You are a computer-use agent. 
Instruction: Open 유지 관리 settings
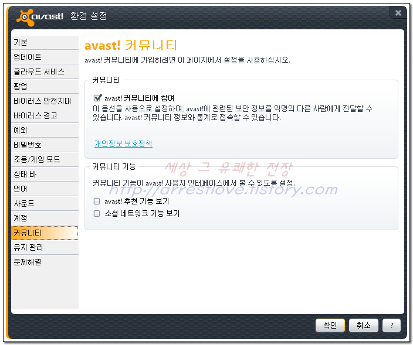pyautogui.click(x=45, y=247)
